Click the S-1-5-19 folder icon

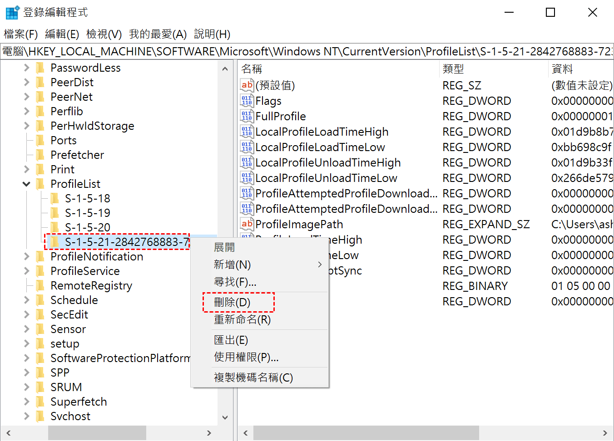pos(55,213)
